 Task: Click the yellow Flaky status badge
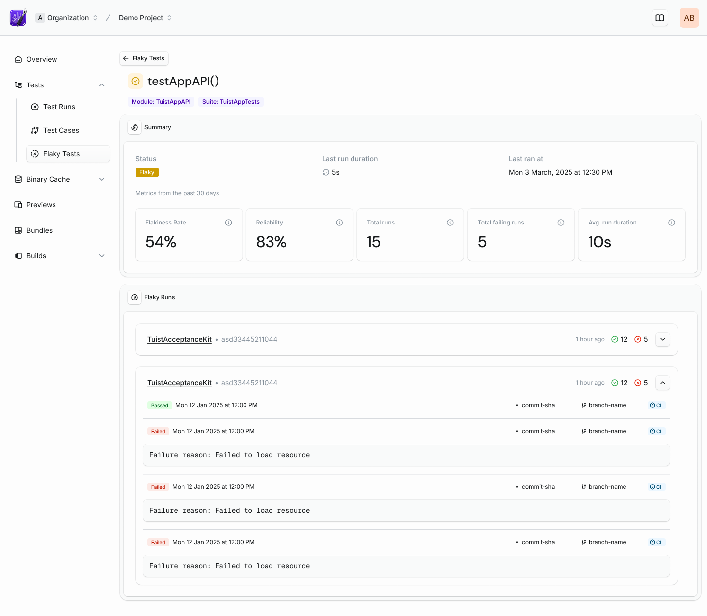(x=147, y=172)
